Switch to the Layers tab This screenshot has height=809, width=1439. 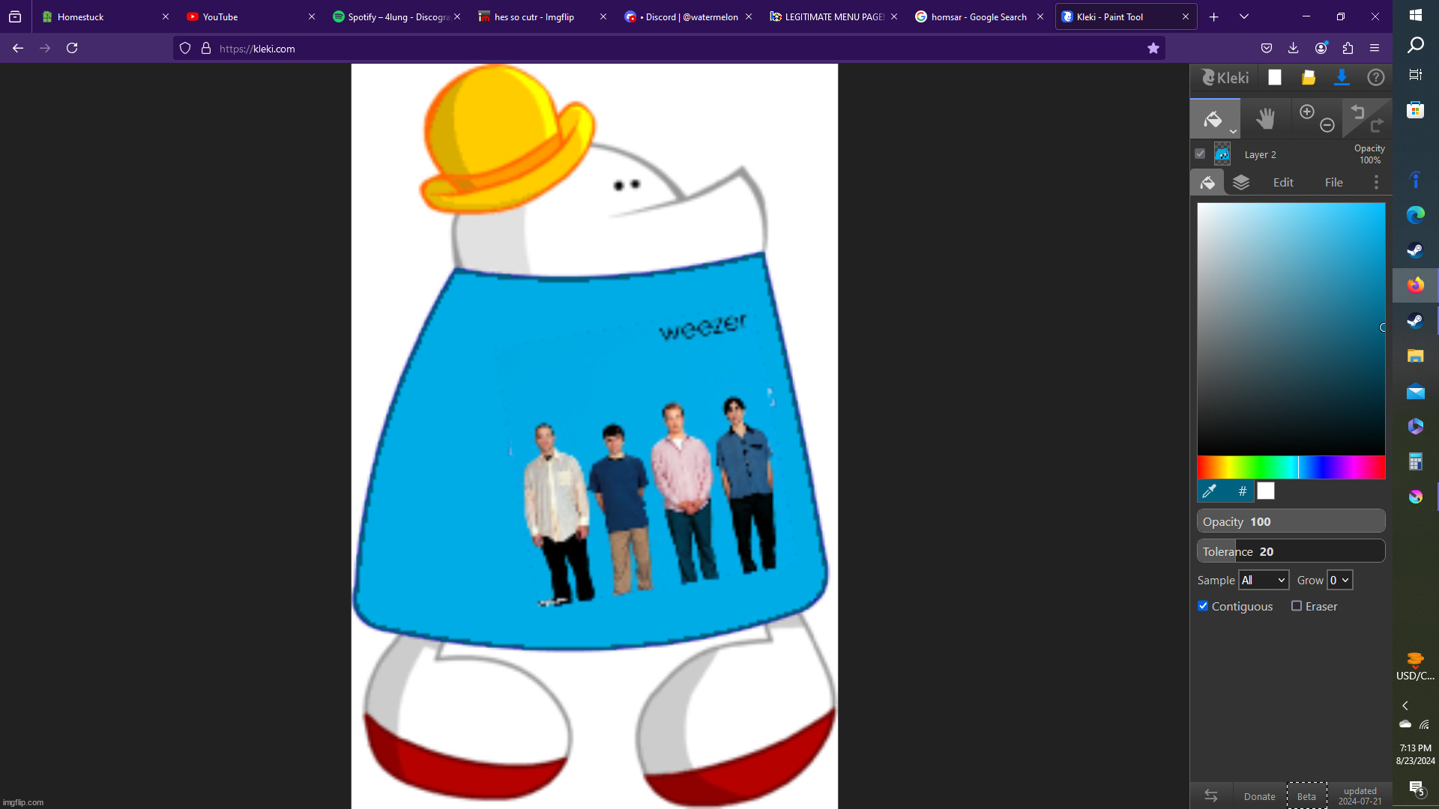click(x=1241, y=182)
